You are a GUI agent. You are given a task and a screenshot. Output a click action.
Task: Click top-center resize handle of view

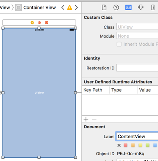(39, 28)
